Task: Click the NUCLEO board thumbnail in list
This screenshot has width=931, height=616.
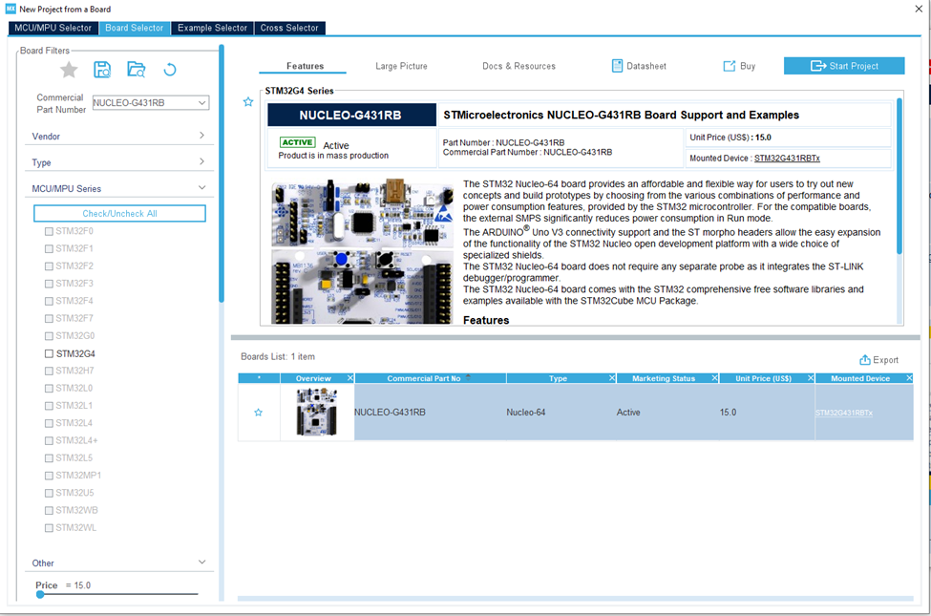Action: [x=317, y=412]
